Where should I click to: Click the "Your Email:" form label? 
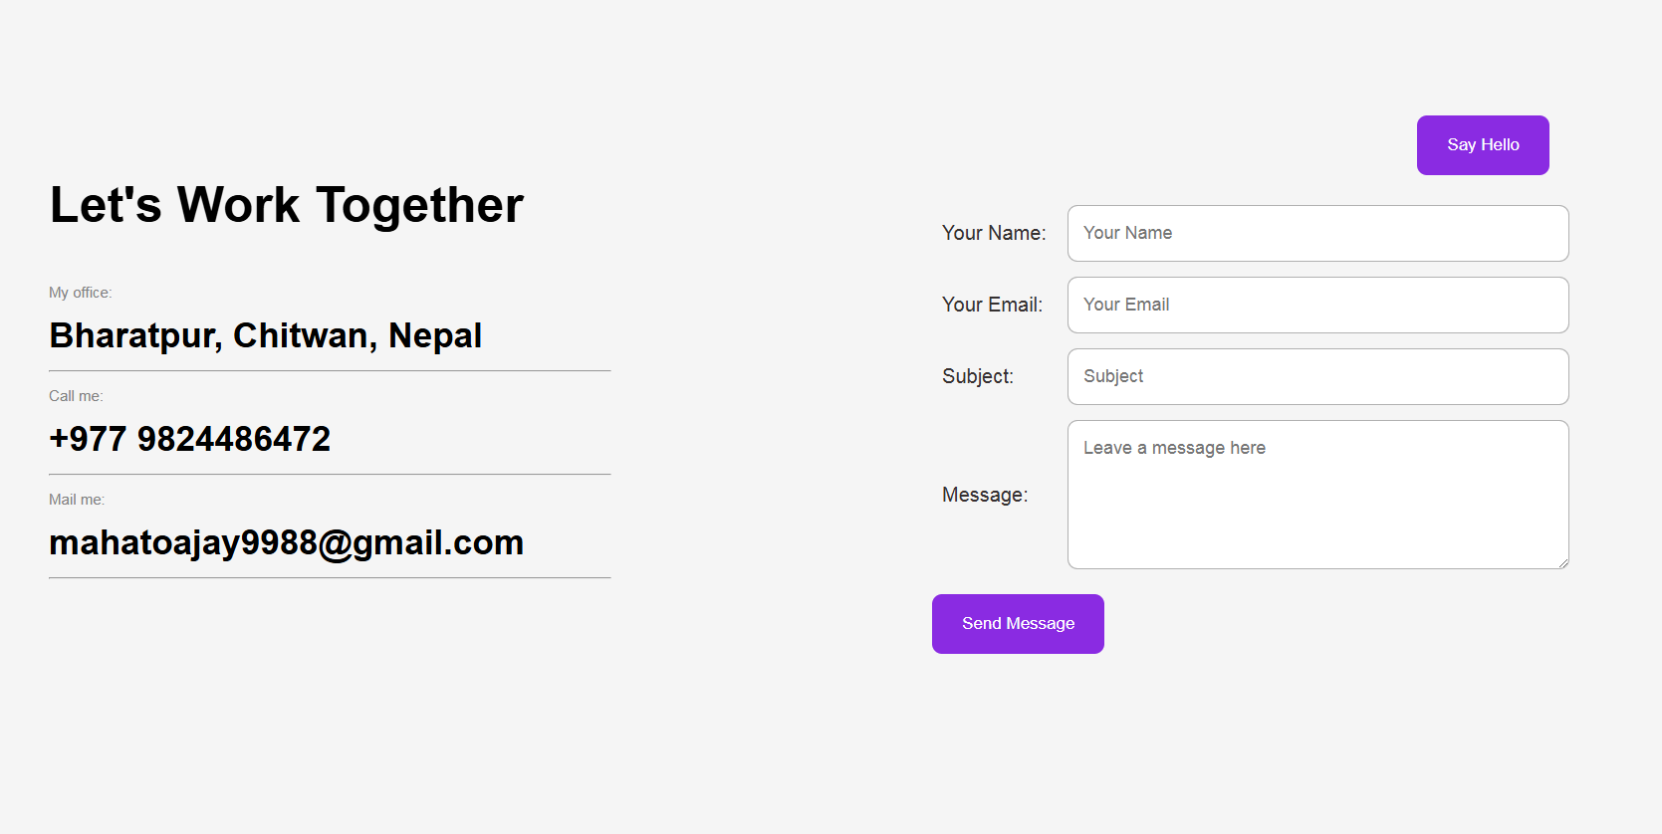coord(992,305)
